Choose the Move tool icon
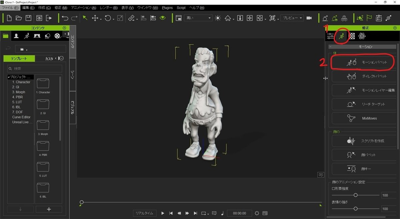Viewport: 400px width, 219px height. coord(95,18)
